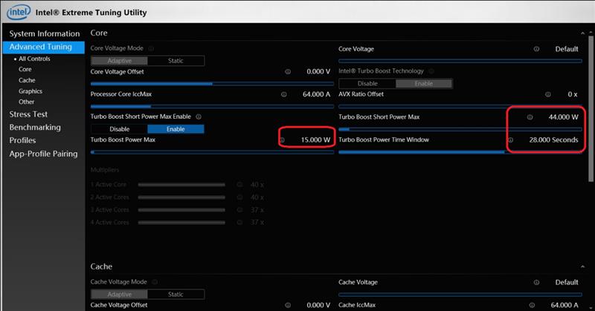Click the Multipliers heading
Image resolution: width=595 pixels, height=311 pixels.
tap(105, 170)
